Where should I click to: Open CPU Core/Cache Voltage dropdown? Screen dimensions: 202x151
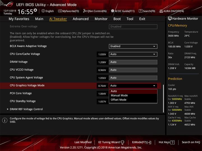[133, 54]
